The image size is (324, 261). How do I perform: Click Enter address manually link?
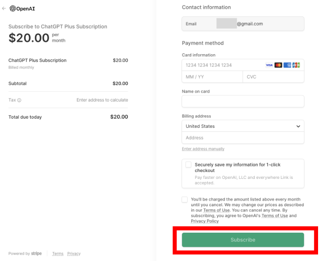coord(203,149)
